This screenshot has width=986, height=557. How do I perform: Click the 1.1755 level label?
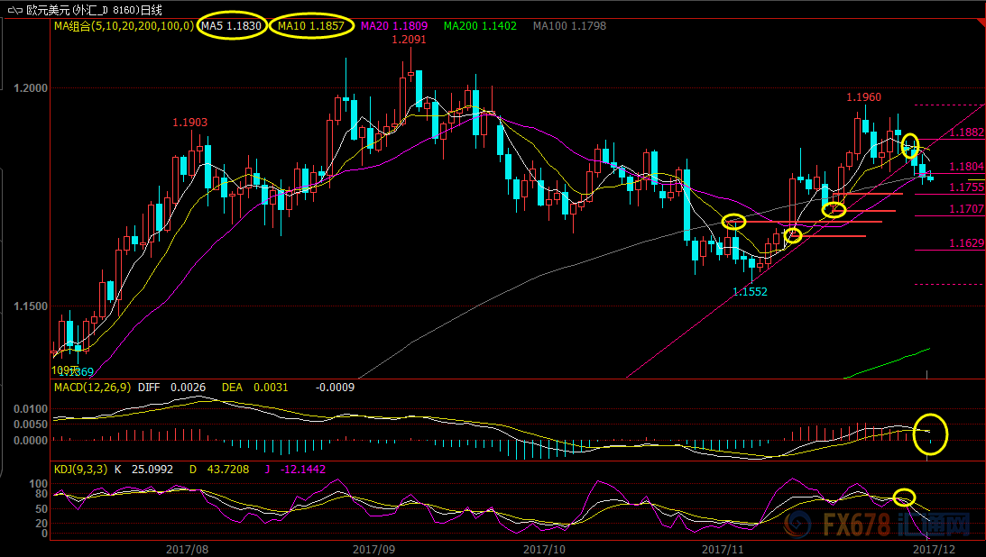966,187
